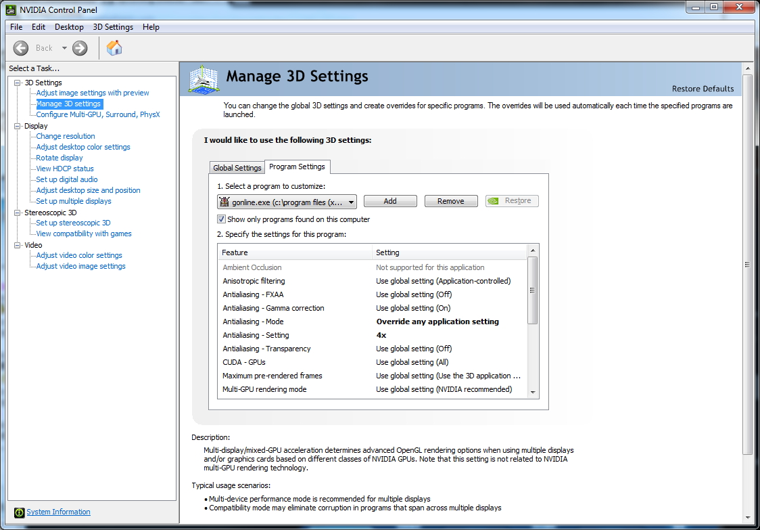This screenshot has height=530, width=760.
Task: Open Set up stereoscopic 3D
Action: click(x=73, y=223)
